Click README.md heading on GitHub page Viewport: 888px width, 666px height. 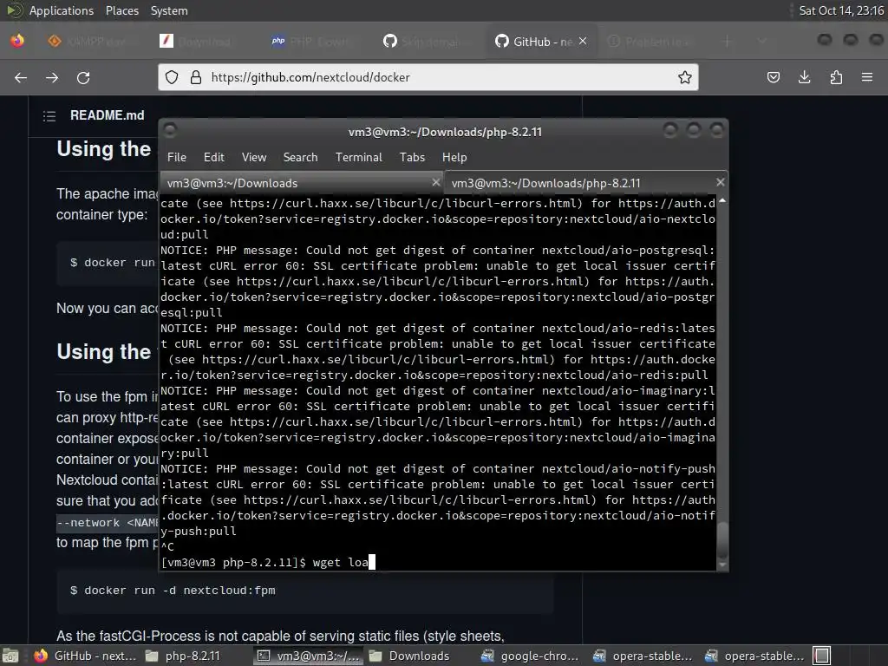coord(107,115)
